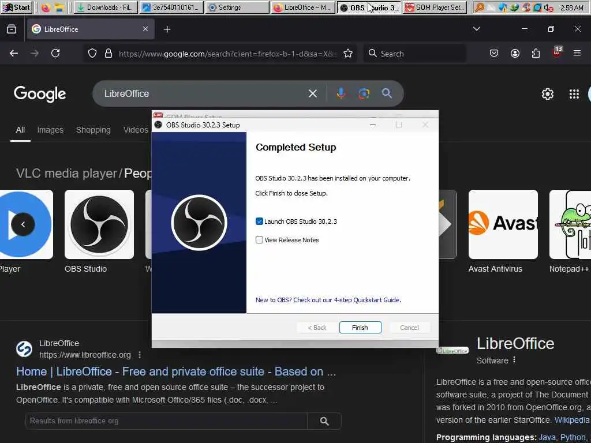The image size is (591, 443).
Task: Click the OBS Studio carousel thumbnail
Action: point(99,224)
